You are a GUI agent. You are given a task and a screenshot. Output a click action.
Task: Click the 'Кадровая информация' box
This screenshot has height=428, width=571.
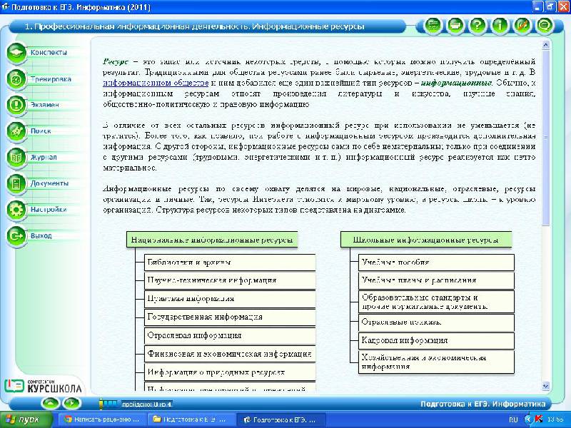pos(436,341)
